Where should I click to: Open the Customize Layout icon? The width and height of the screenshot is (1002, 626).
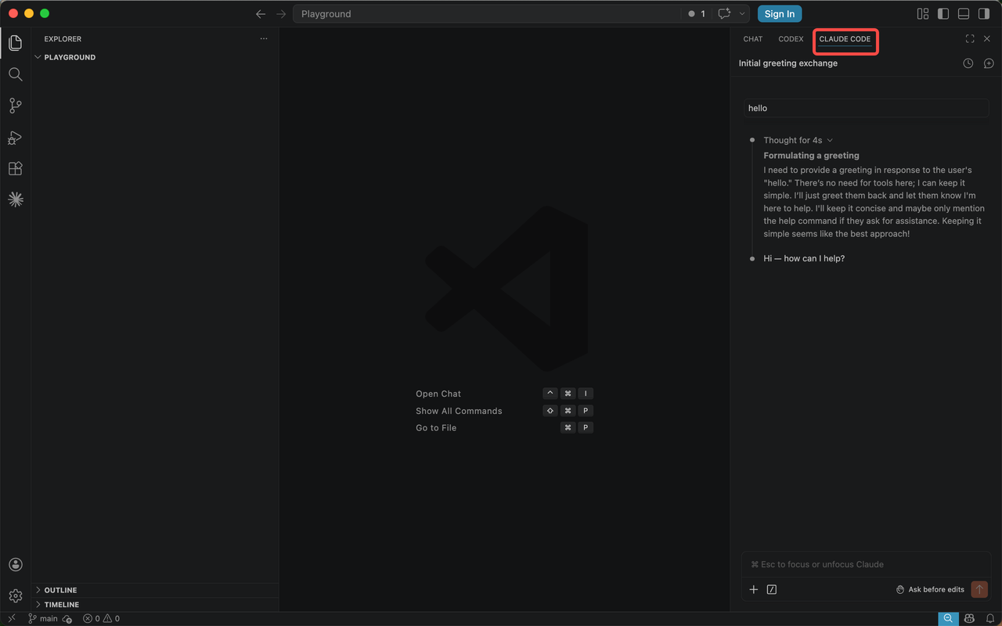click(923, 14)
